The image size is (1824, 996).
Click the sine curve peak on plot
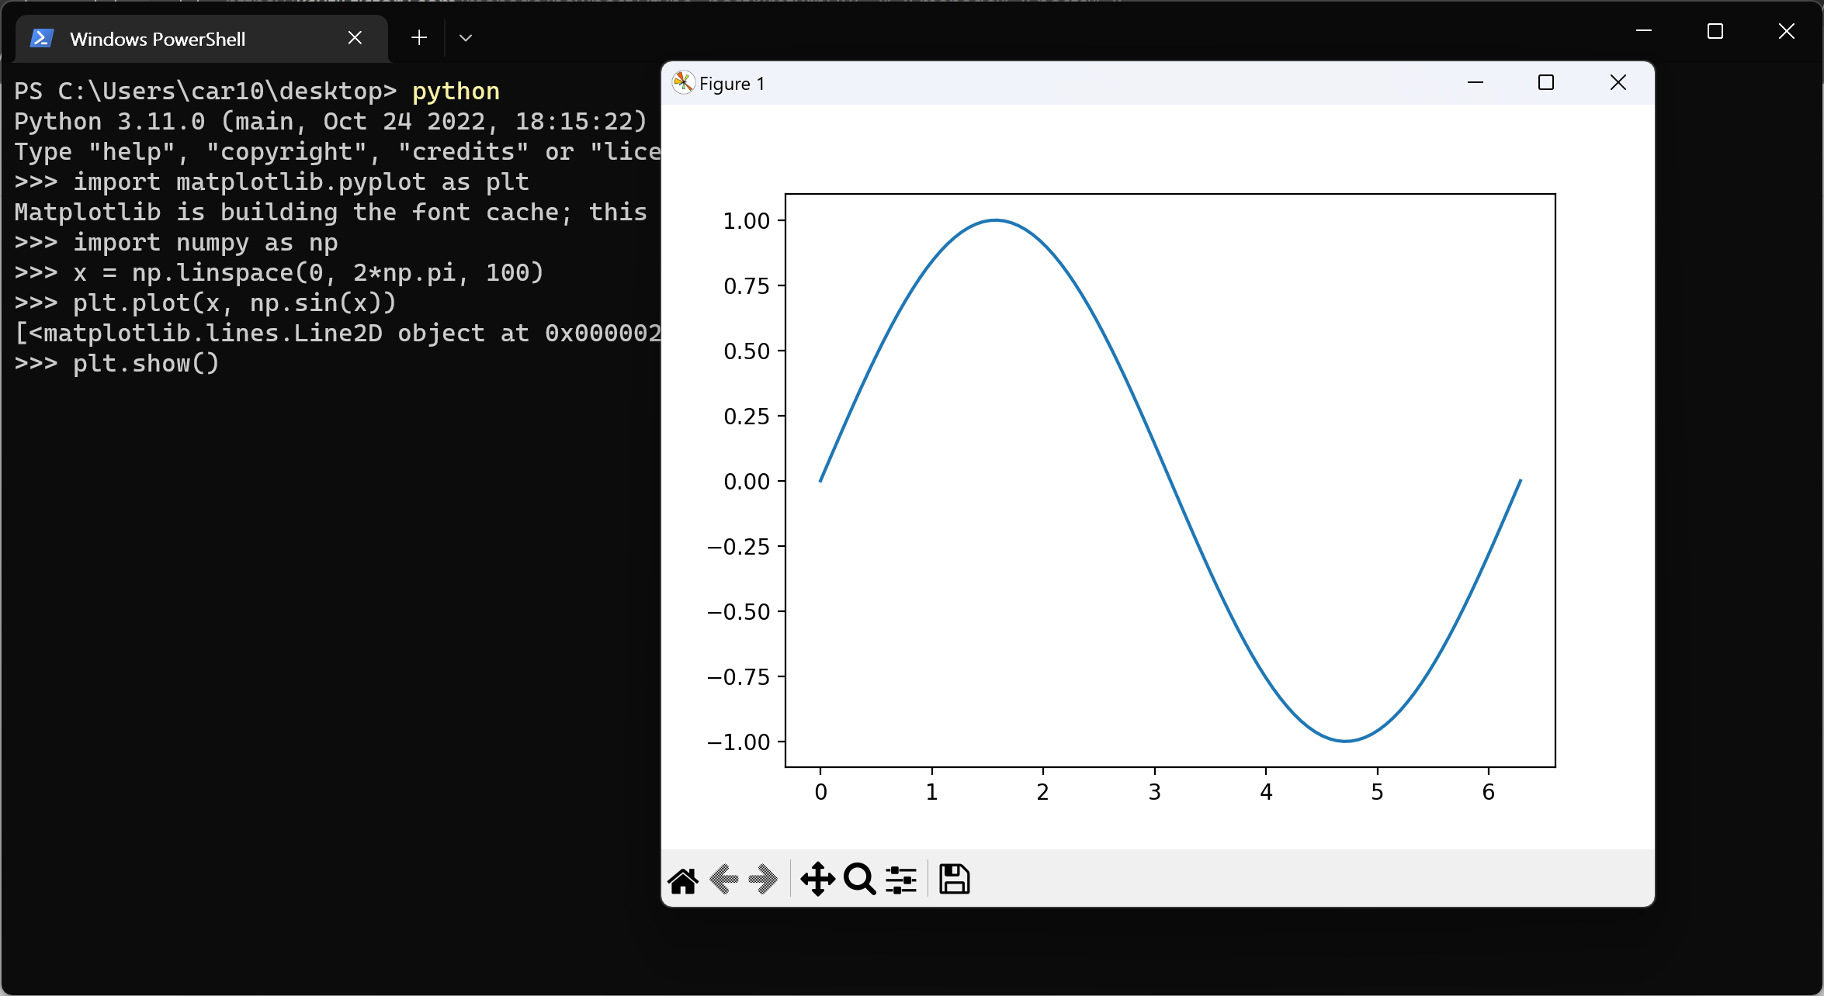click(995, 220)
